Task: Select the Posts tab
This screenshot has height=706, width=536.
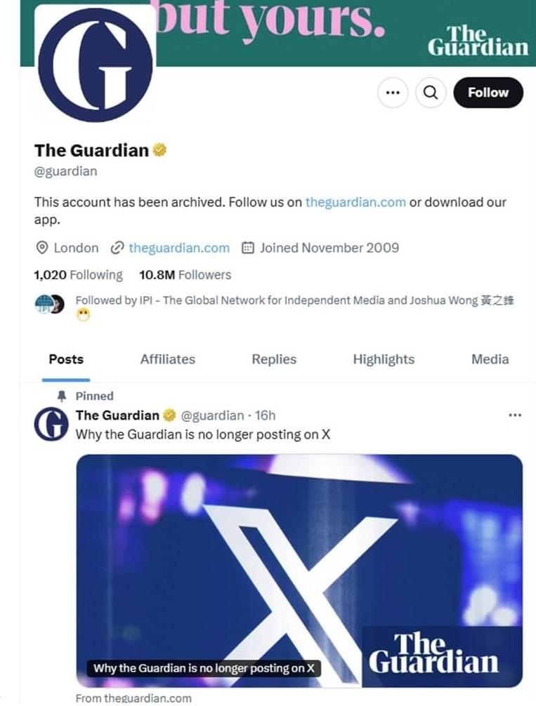Action: (66, 359)
